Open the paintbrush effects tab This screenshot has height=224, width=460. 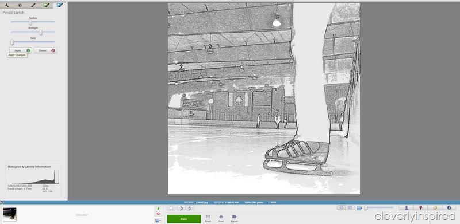(33, 5)
